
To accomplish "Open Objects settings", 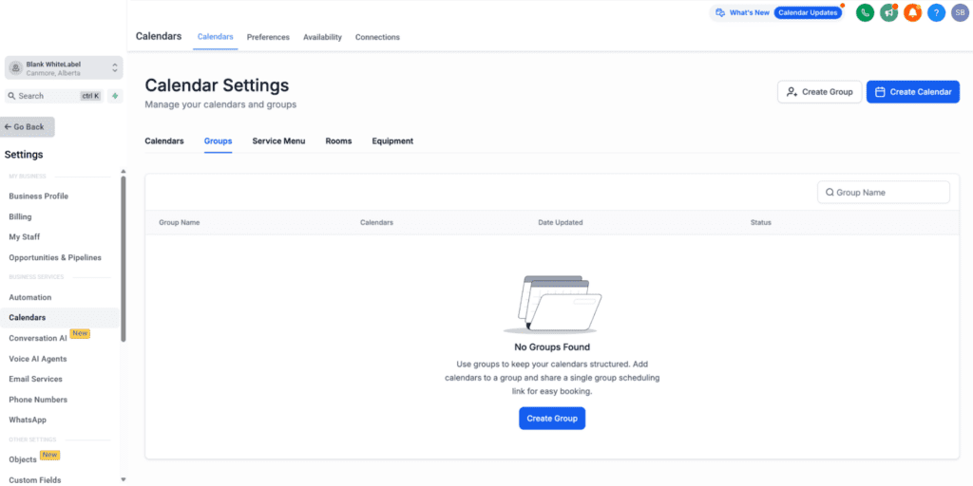I will pos(23,460).
